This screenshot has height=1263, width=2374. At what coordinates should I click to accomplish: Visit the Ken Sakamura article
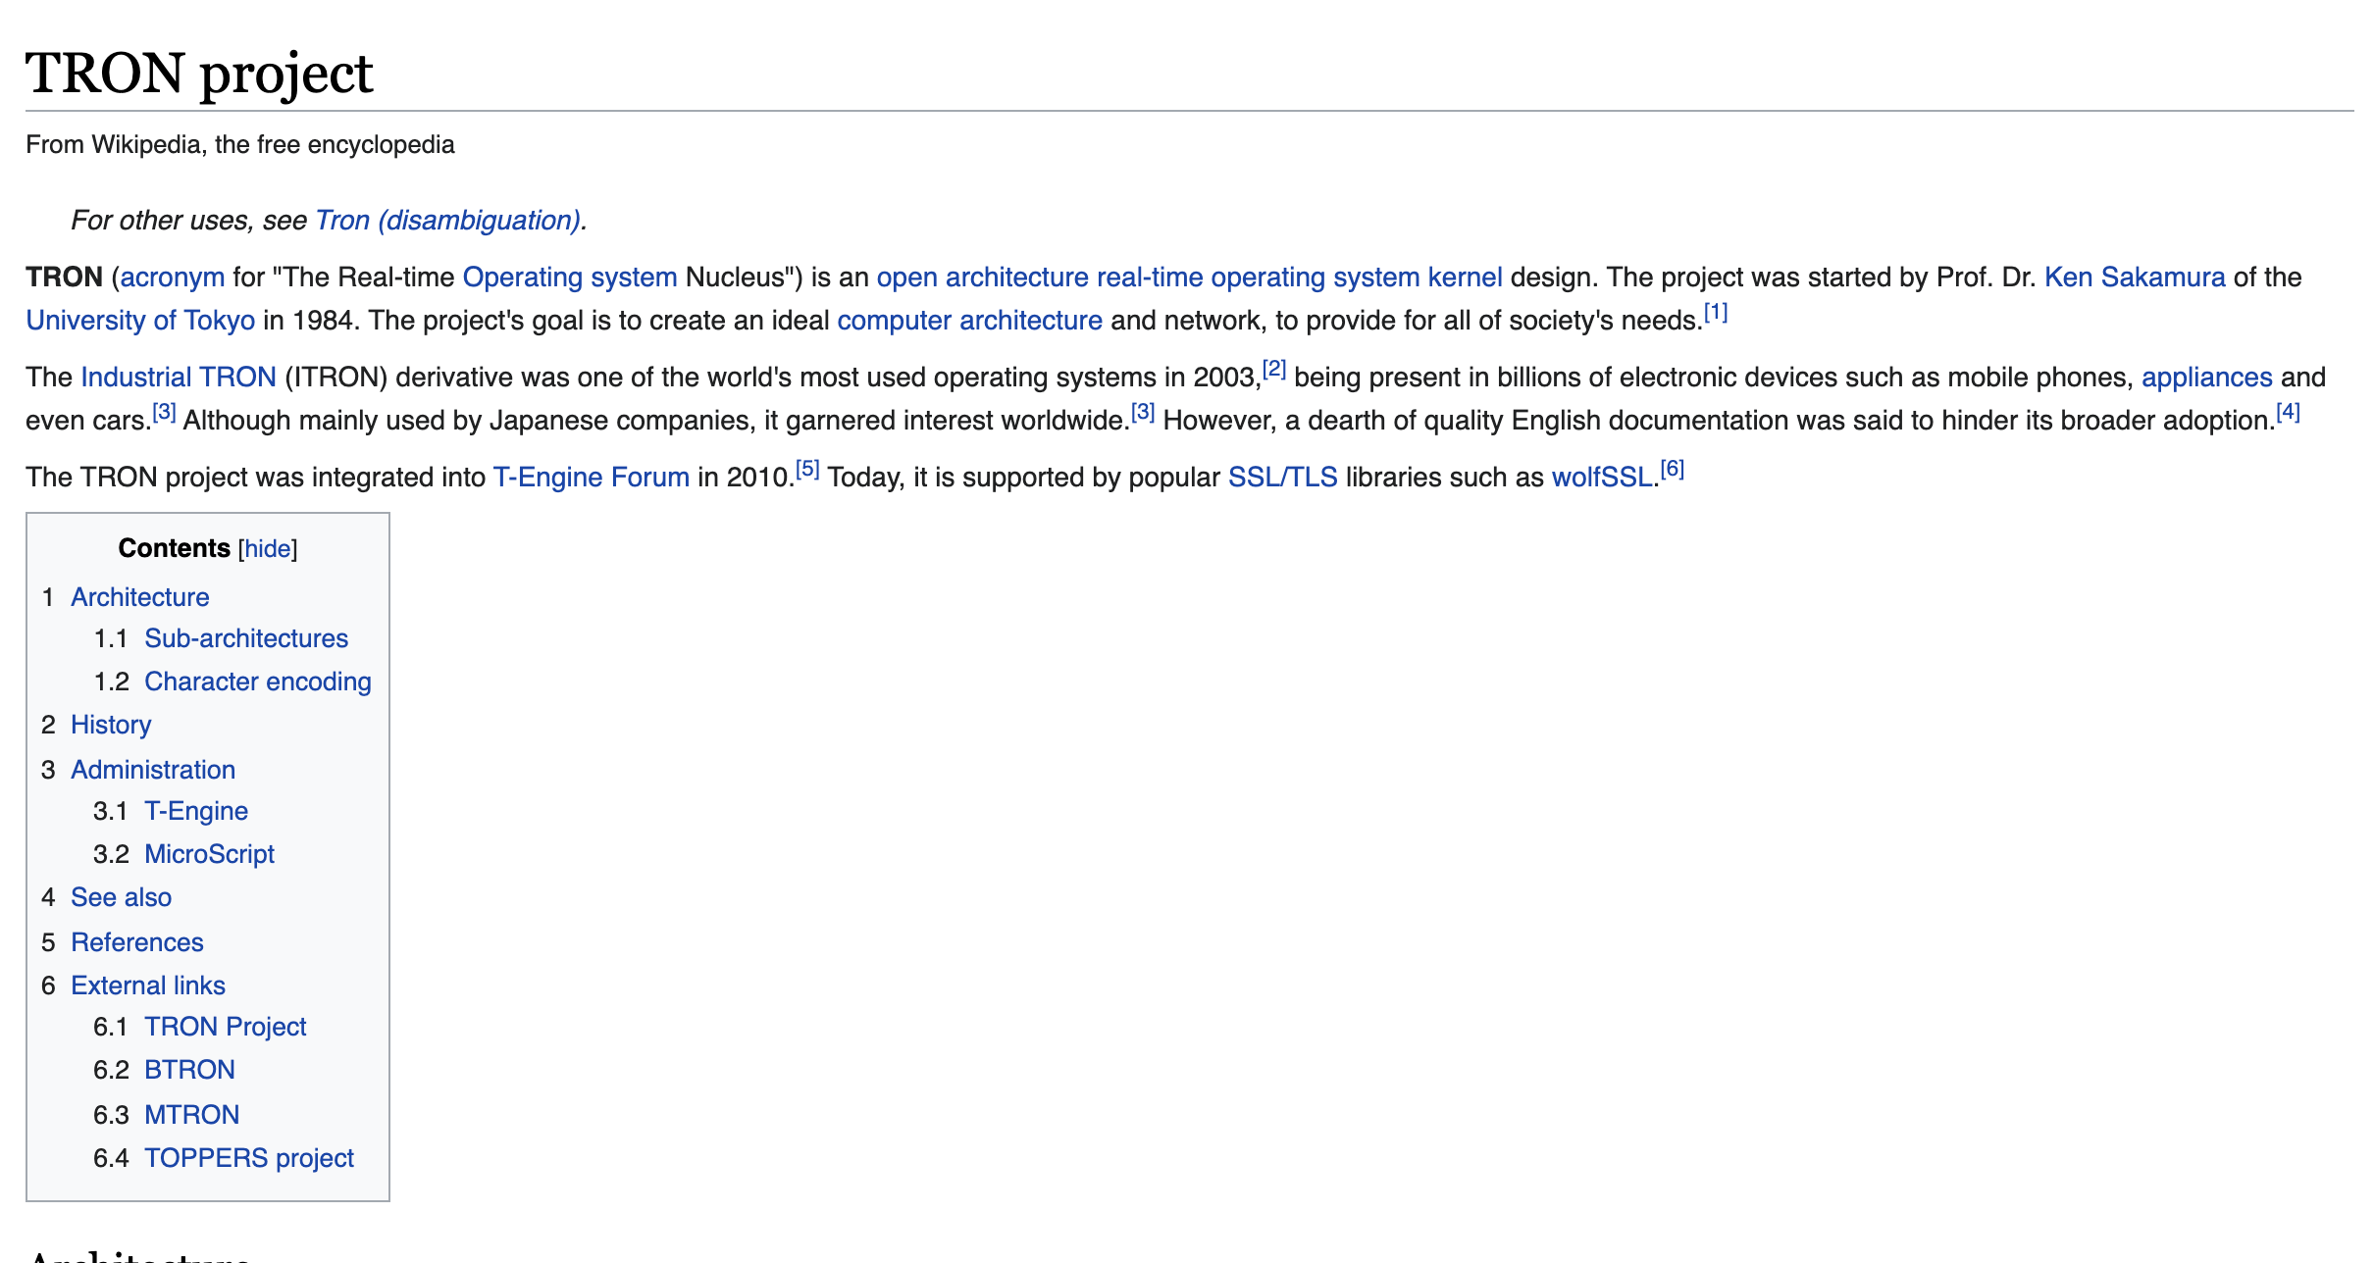2135,278
